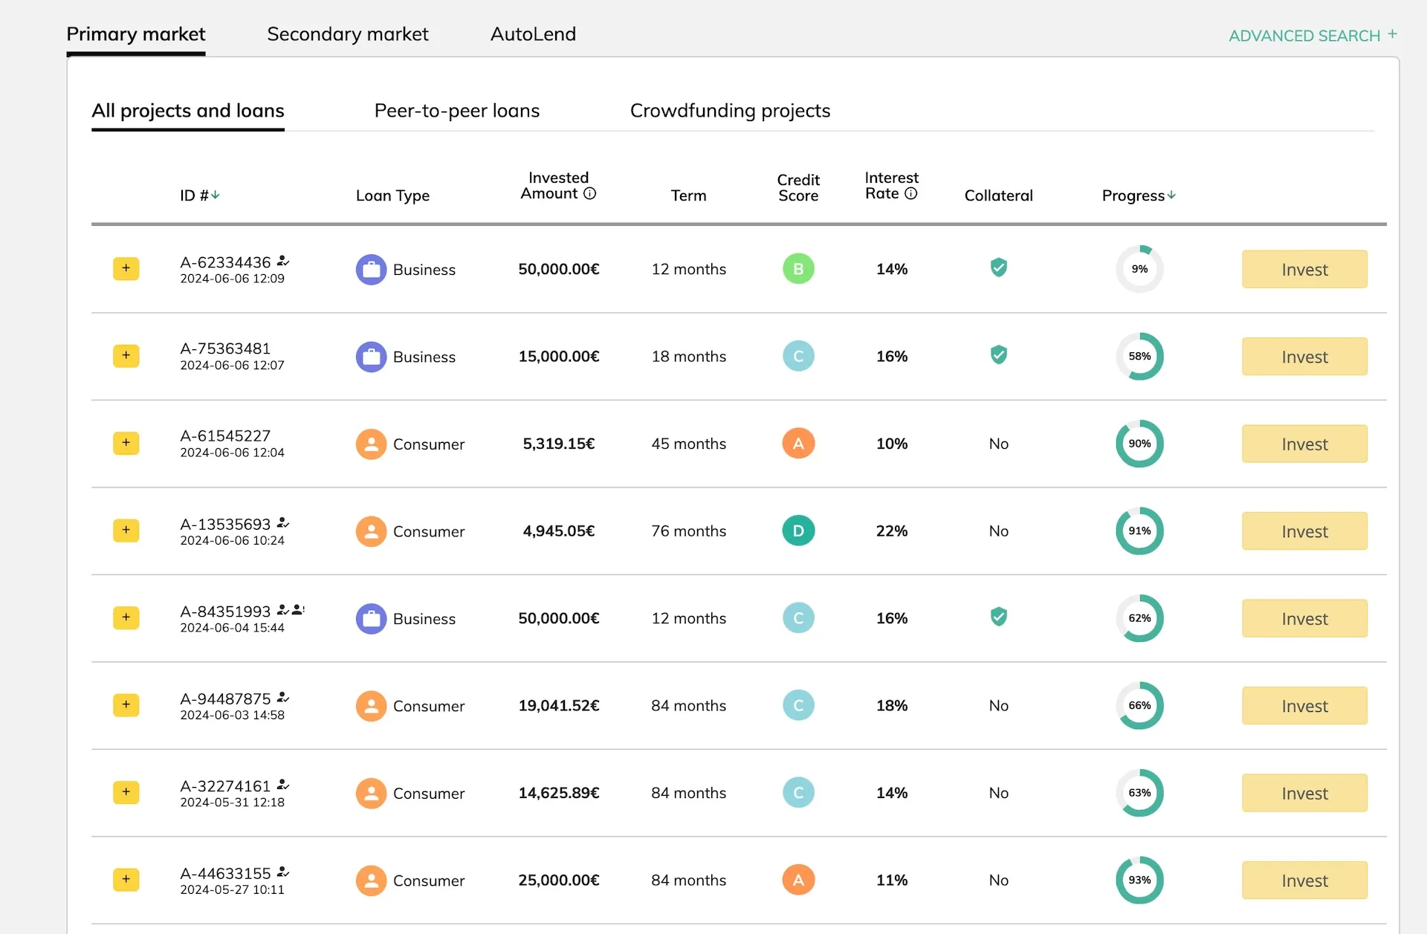Click collateral shield icon for A-75363481

click(x=998, y=355)
